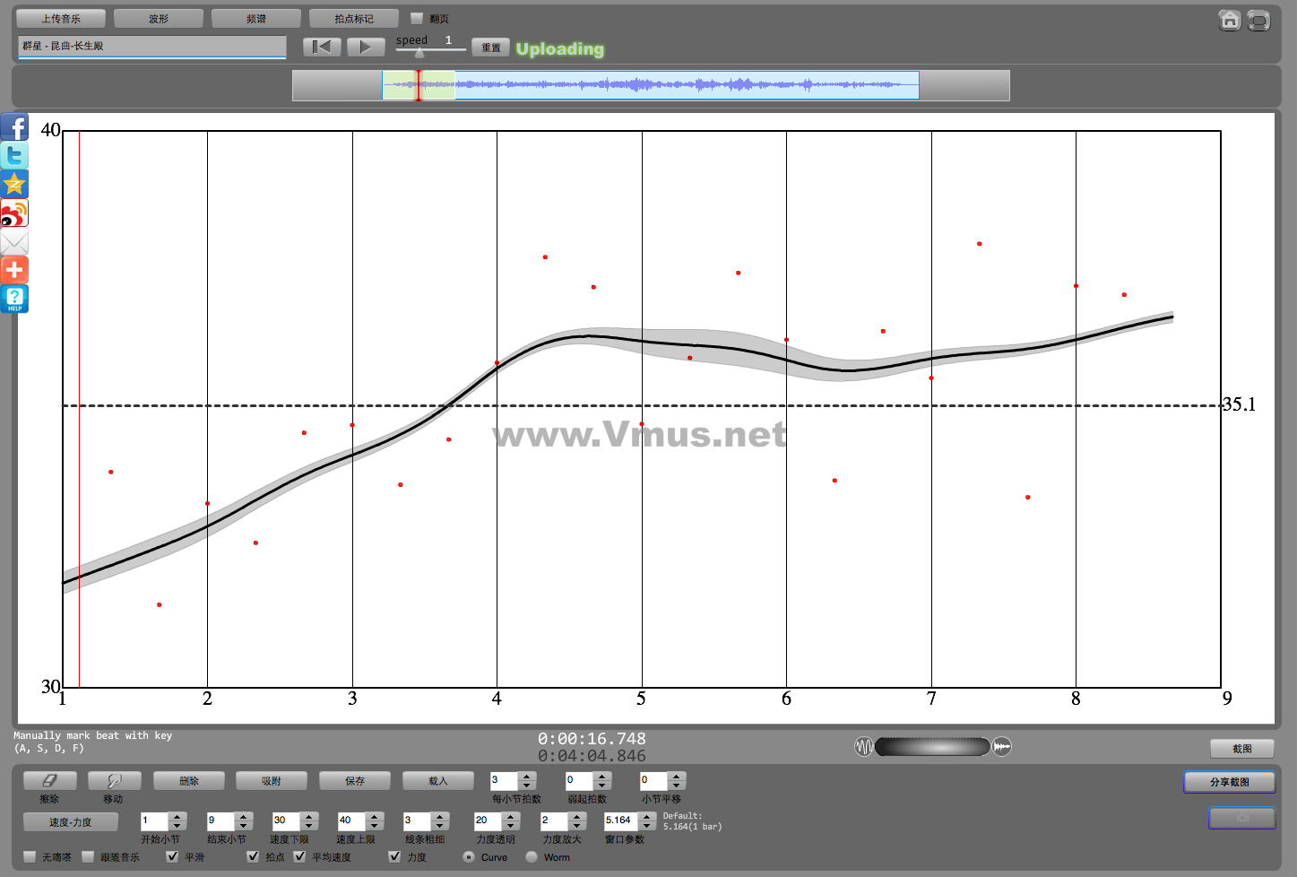Click the 保存 save button
This screenshot has width=1297, height=877.
355,781
